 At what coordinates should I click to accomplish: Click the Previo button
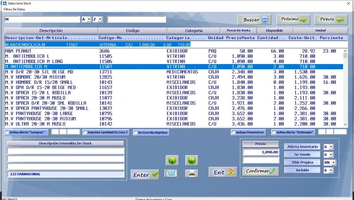[330, 20]
